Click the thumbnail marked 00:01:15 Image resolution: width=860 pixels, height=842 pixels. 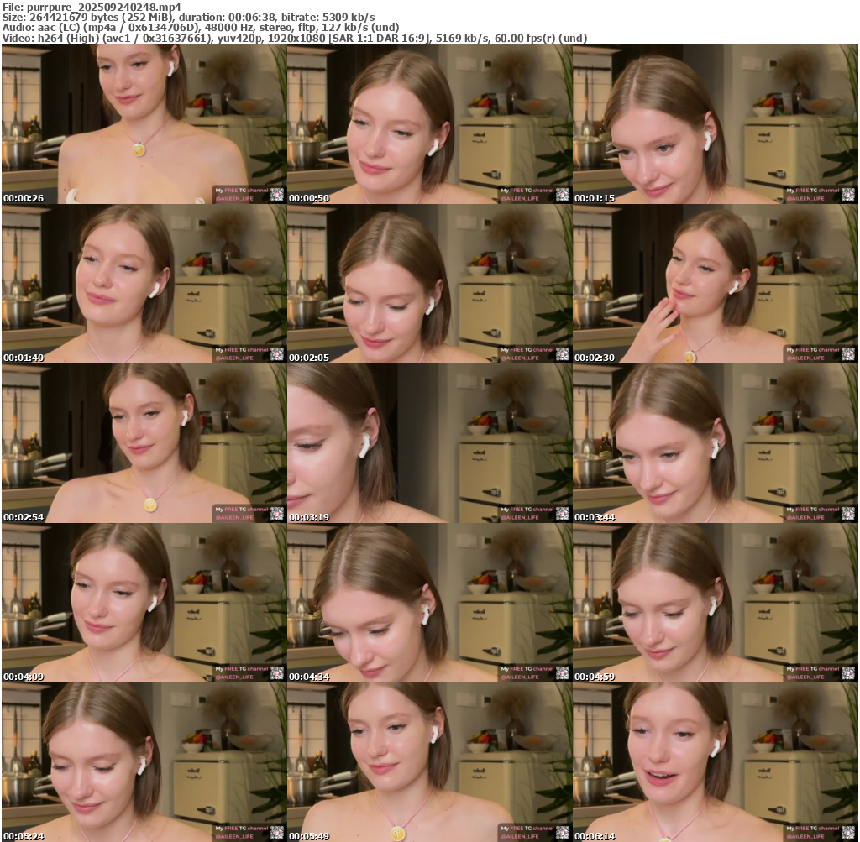click(x=715, y=123)
